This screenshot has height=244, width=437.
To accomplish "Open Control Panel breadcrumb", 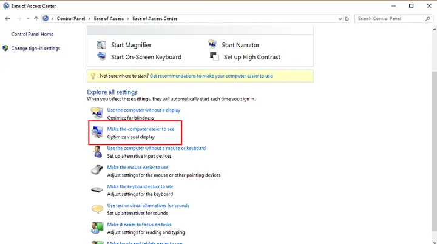I will 71,18.
